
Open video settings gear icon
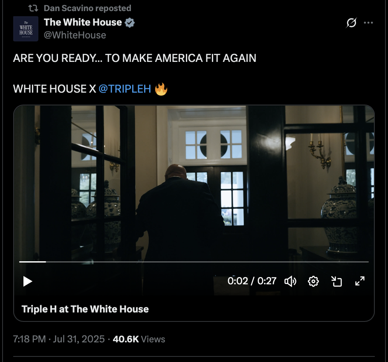tap(313, 281)
